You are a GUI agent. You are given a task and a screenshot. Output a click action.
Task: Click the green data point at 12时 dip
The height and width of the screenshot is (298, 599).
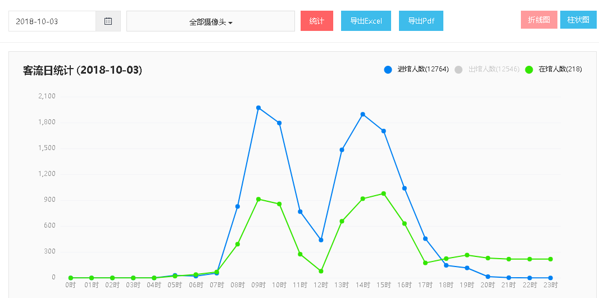321,271
